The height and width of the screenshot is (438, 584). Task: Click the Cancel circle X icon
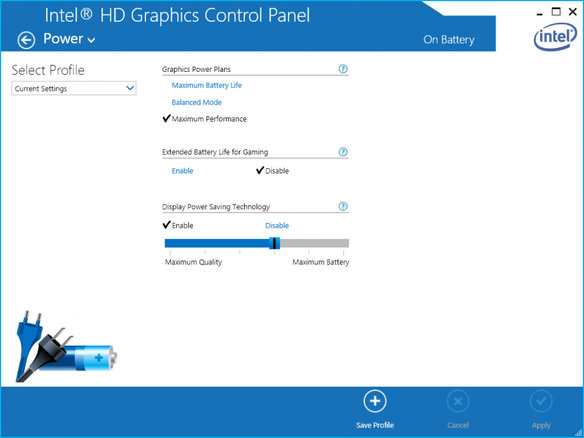[x=458, y=401]
